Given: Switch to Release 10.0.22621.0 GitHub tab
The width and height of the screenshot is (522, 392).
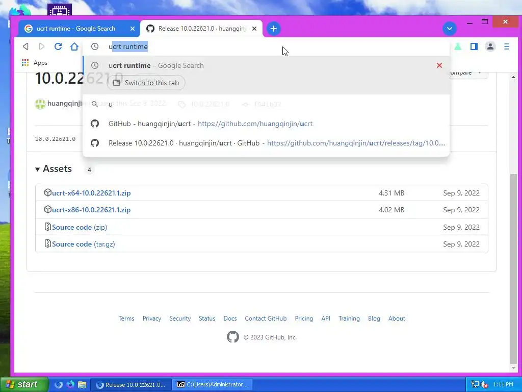Looking at the screenshot, I should [201, 29].
